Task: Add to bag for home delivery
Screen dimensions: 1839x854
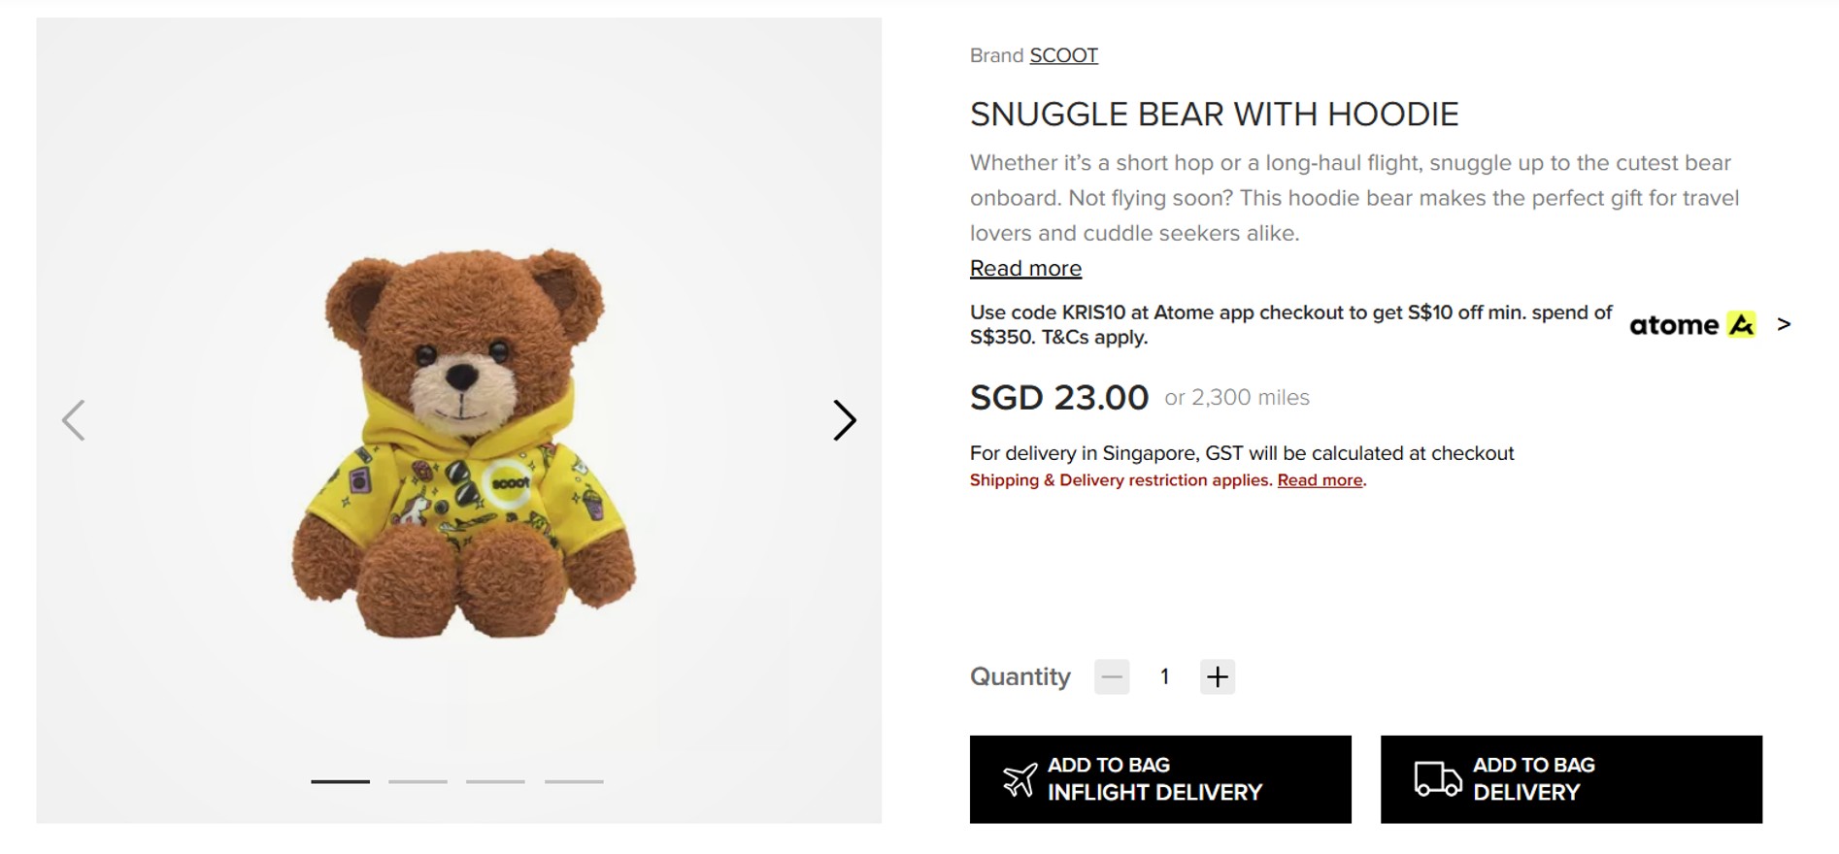Action: [x=1571, y=779]
